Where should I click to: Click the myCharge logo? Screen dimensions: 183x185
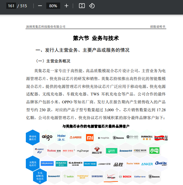pos(83,151)
